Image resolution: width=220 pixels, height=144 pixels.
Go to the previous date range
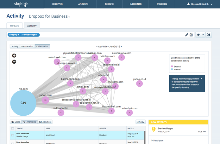tap(97, 47)
